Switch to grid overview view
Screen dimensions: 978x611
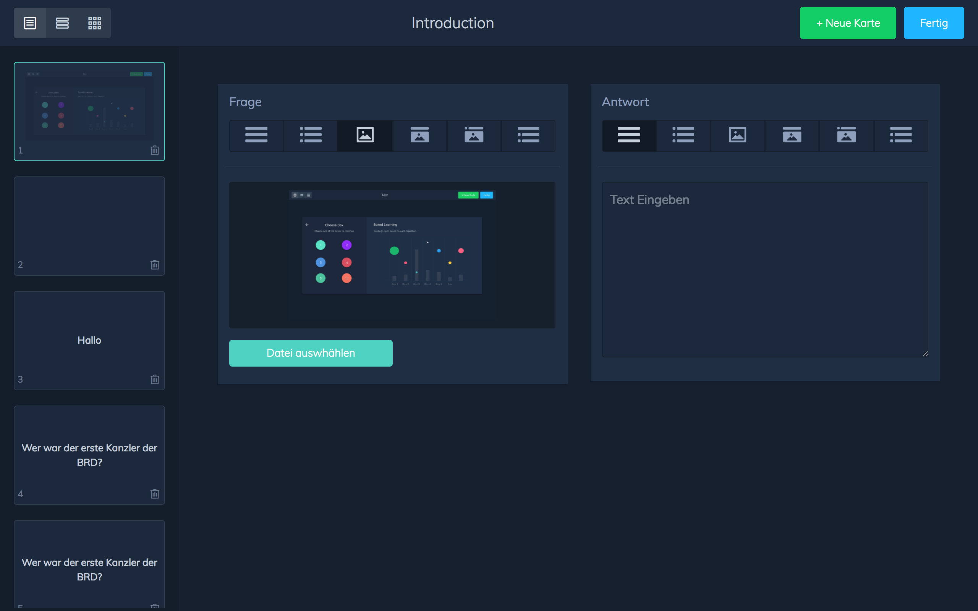point(95,23)
